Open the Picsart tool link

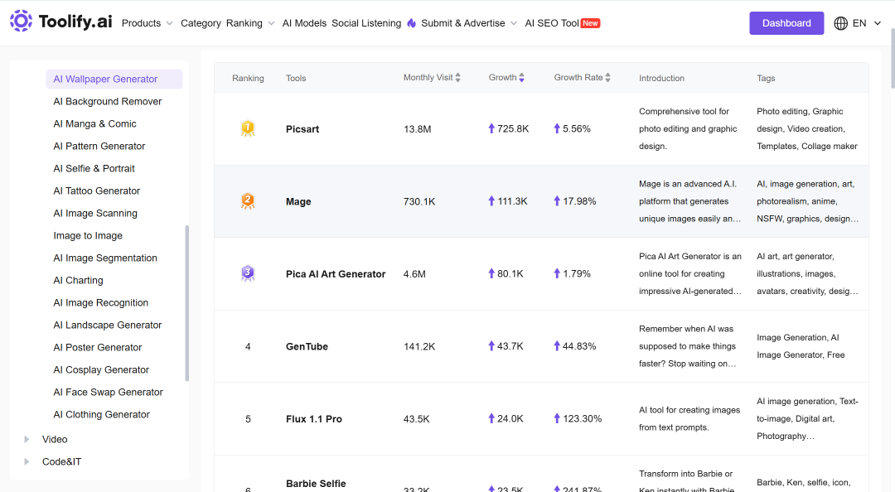[x=302, y=129]
